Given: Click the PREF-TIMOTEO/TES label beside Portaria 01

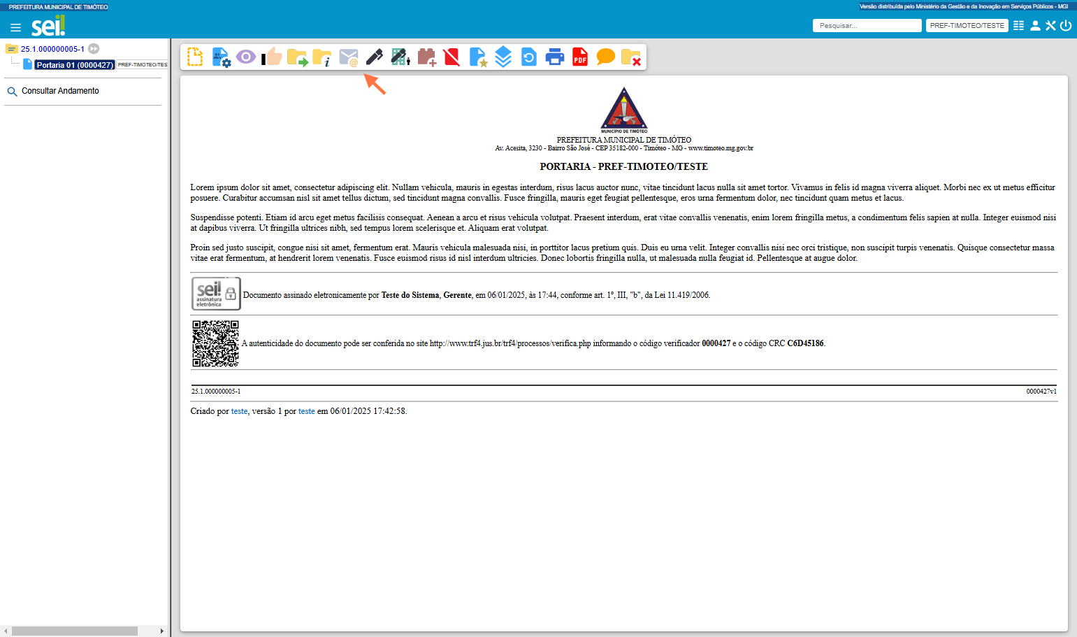Looking at the screenshot, I should pyautogui.click(x=143, y=64).
